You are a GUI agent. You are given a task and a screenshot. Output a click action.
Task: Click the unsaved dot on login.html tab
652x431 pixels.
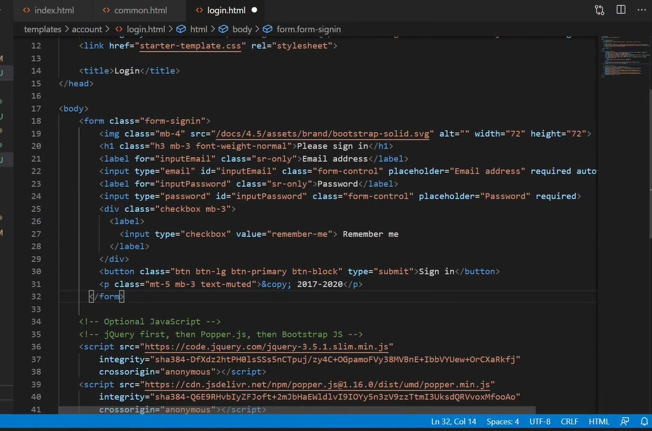point(255,10)
